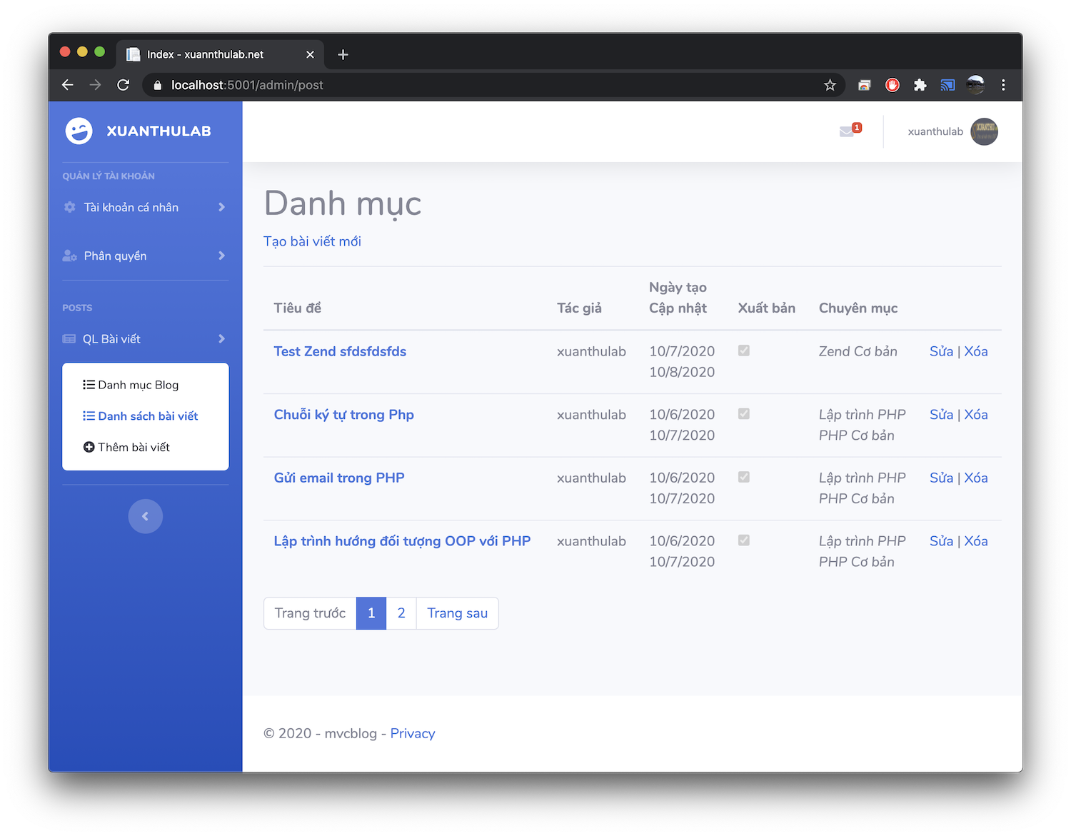Click the first extension icon after the star
The image size is (1071, 836).
pyautogui.click(x=865, y=85)
